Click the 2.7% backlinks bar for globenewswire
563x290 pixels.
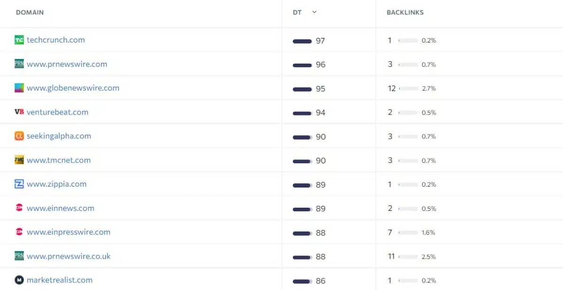(x=408, y=88)
